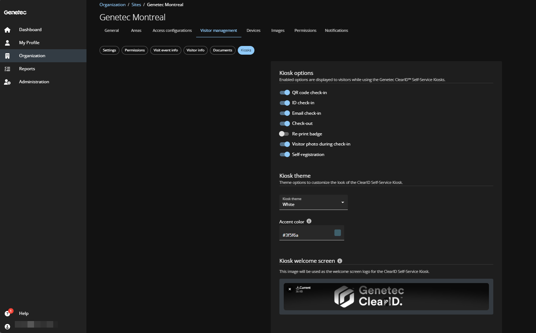Viewport: 536px width, 333px height.
Task: Turn off Email check-in
Action: coord(285,113)
